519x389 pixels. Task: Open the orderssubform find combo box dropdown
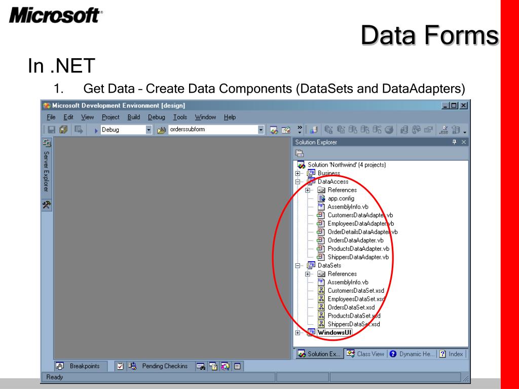261,130
